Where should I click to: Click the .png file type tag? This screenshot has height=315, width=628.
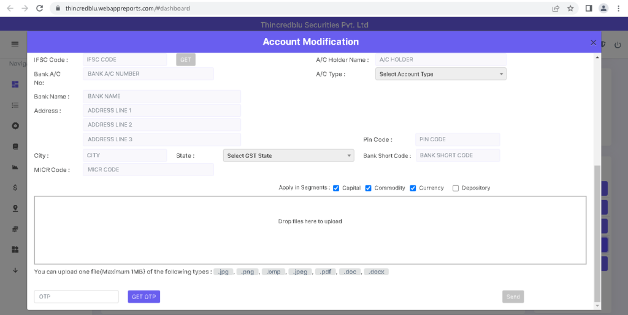(248, 272)
